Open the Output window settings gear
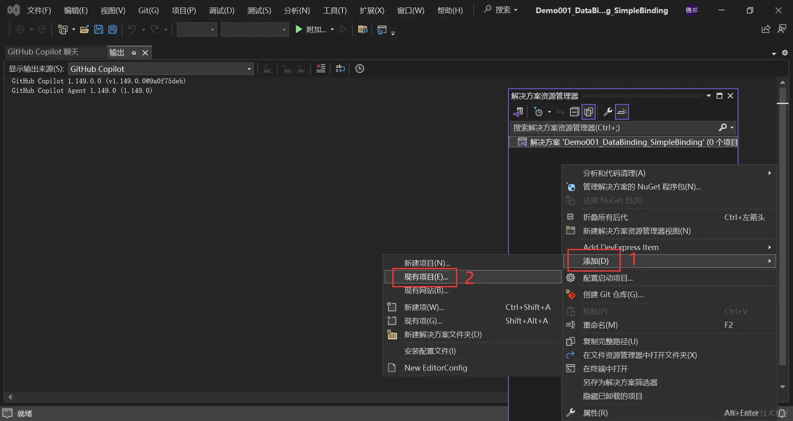The height and width of the screenshot is (421, 793). [x=785, y=53]
